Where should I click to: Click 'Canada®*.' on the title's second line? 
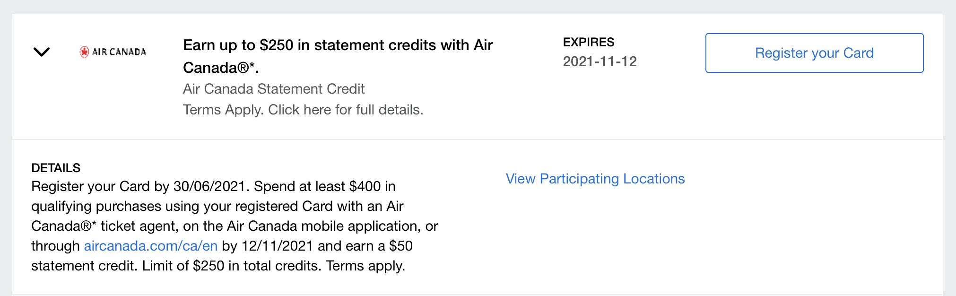[x=220, y=68]
